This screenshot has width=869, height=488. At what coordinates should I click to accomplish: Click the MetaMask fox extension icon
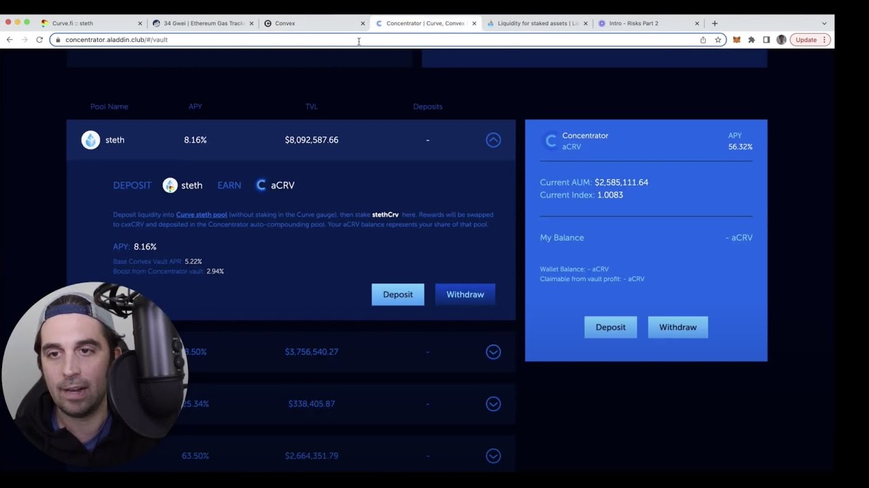click(736, 39)
